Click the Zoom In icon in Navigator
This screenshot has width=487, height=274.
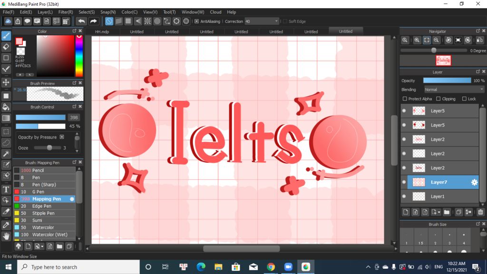coord(417,40)
